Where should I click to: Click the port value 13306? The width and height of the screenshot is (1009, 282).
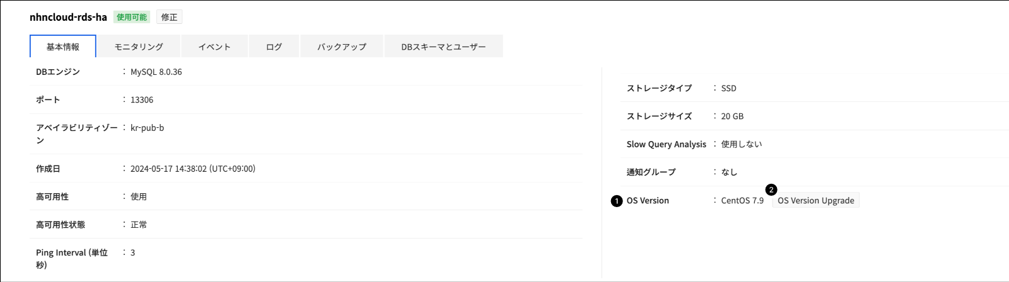(142, 99)
